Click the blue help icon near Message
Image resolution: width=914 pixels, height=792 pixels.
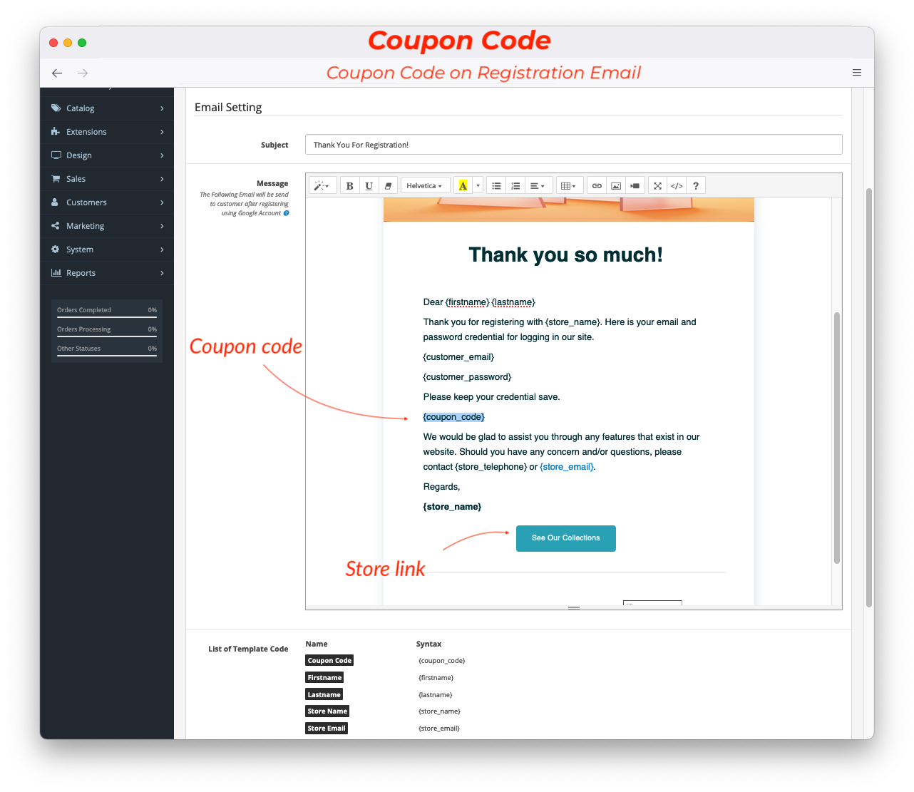(x=287, y=213)
